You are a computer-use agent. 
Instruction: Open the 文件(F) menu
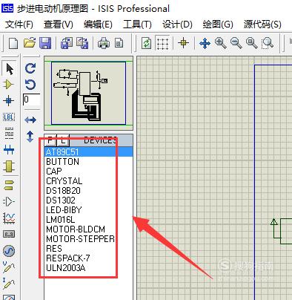19,25
